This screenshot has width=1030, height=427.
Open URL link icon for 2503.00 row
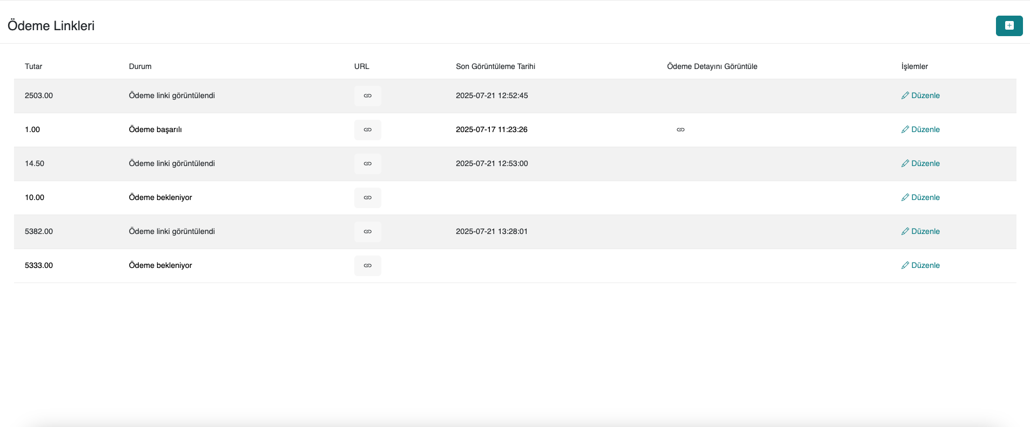click(x=367, y=96)
